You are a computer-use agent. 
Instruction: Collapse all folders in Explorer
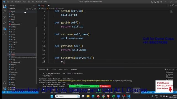pyautogui.click(x=35, y=9)
